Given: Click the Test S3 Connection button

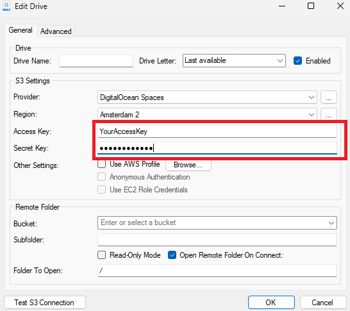Looking at the screenshot, I should pos(45,303).
